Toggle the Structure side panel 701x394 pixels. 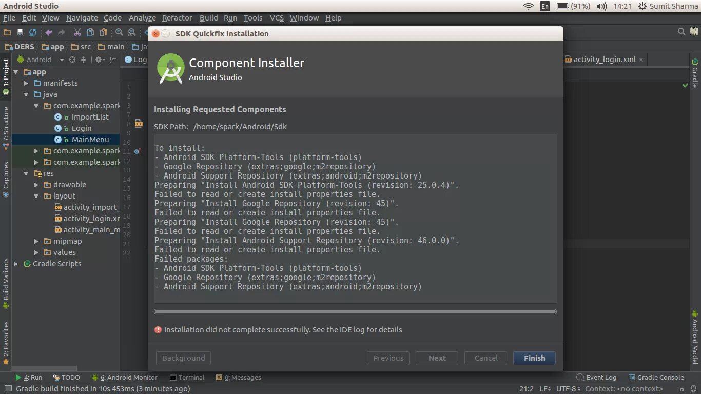pos(6,128)
